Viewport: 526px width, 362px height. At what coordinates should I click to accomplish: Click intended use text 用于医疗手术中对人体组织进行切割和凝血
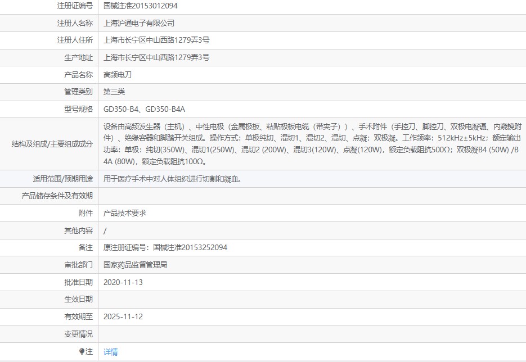coord(172,179)
